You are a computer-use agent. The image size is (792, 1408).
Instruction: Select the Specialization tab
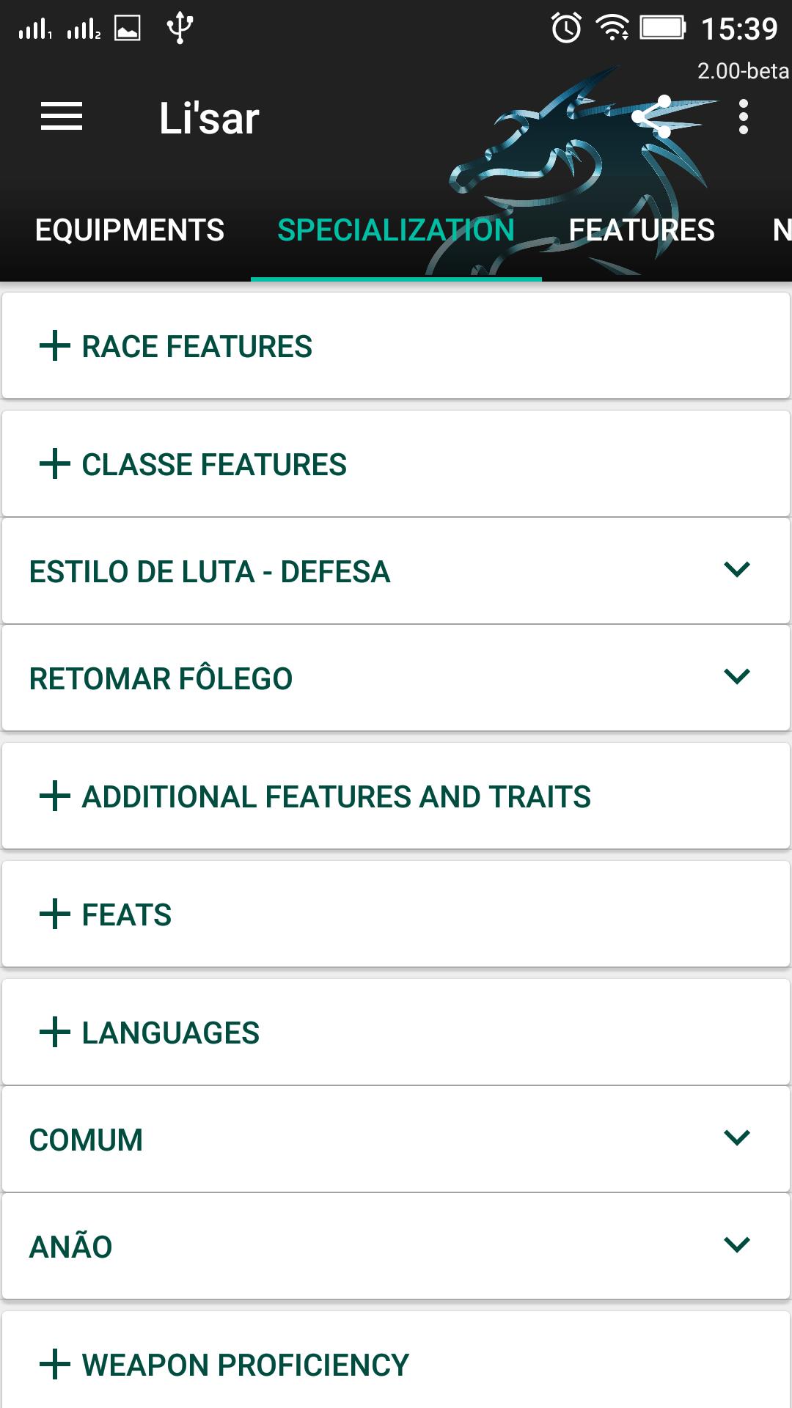[x=396, y=230]
